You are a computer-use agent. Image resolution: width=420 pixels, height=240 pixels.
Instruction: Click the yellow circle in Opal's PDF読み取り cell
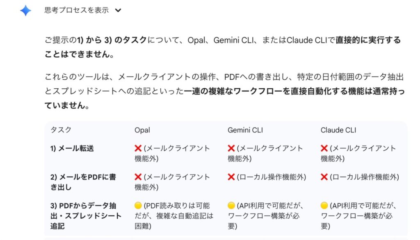138,206
